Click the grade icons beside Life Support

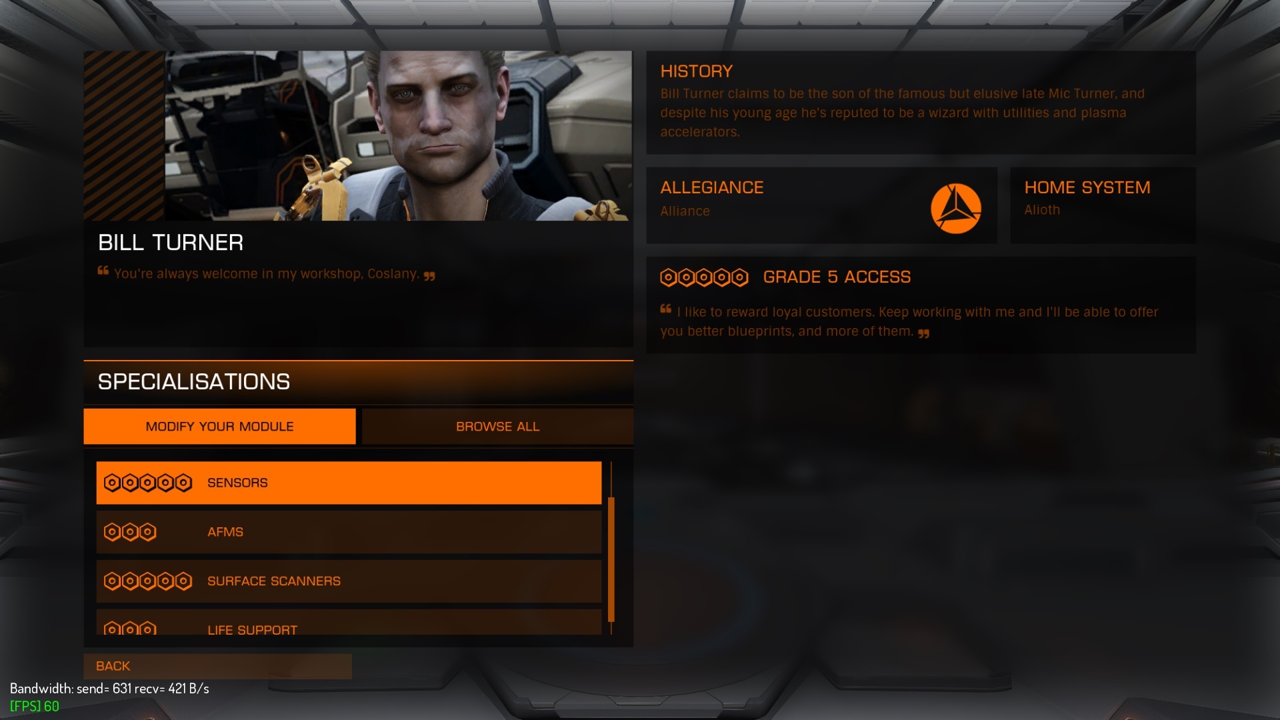130,628
